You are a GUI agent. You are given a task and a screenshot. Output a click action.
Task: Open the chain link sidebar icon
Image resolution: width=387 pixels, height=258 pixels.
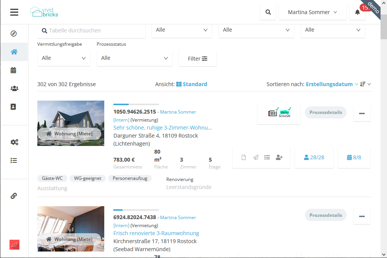tap(14, 196)
